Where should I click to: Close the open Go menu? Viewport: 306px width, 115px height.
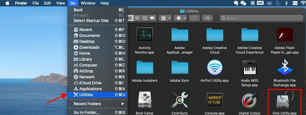73,3
